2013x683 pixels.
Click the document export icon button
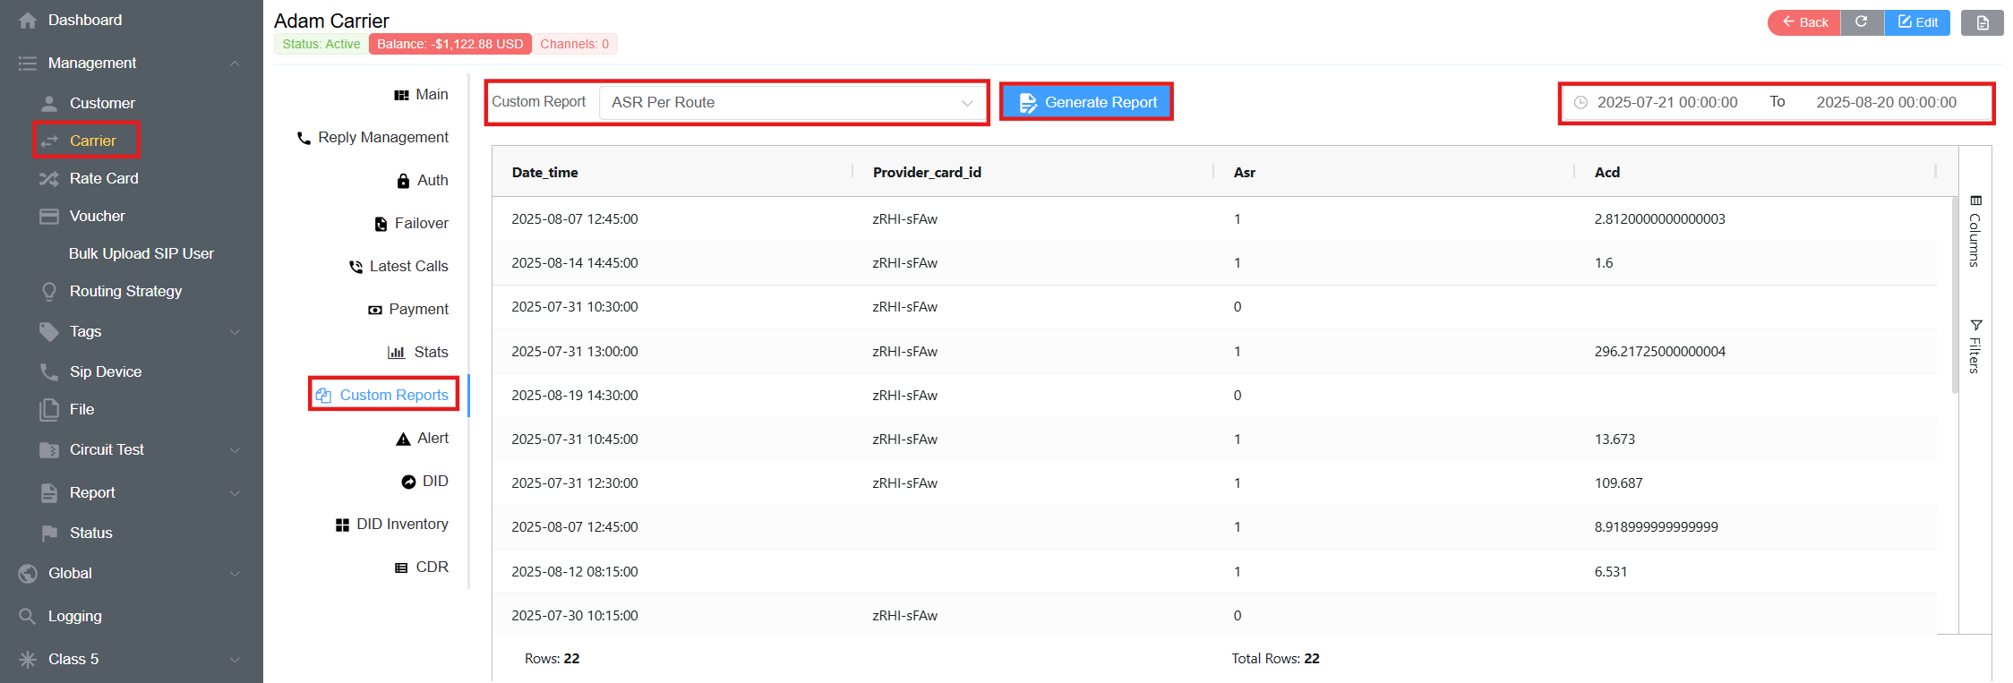(x=1982, y=22)
